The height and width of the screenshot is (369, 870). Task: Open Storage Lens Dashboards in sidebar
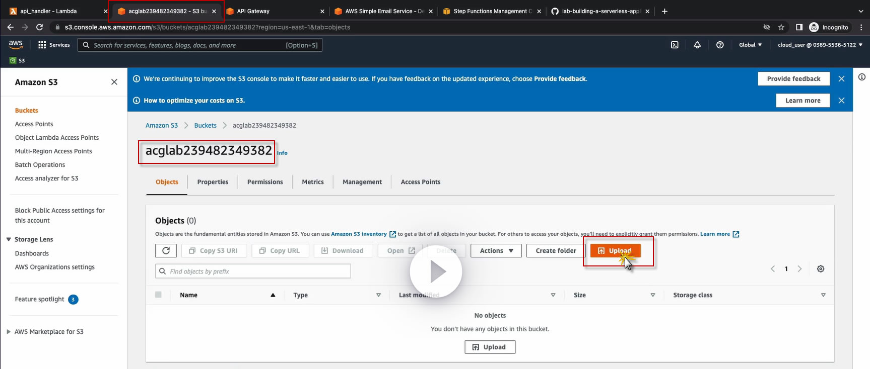(32, 253)
